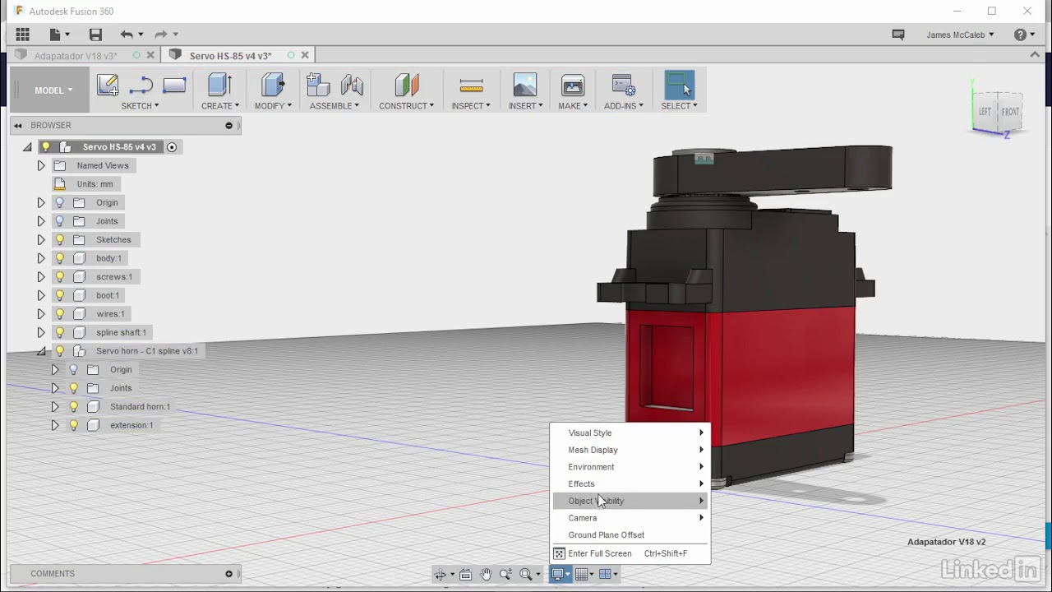Collapse the root Servo HS-85 node
The height and width of the screenshot is (592, 1052).
[x=27, y=147]
